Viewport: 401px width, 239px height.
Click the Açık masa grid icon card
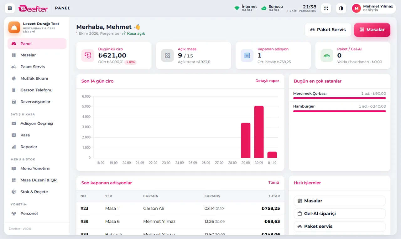click(x=167, y=55)
